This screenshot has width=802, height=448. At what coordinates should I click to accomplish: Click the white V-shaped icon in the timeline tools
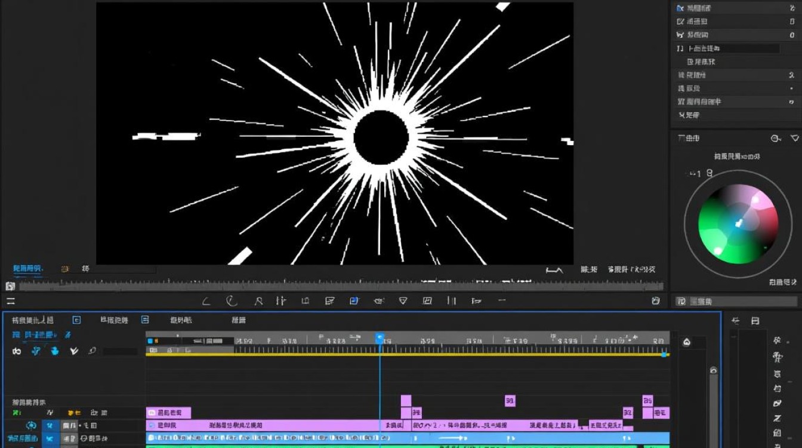74,351
